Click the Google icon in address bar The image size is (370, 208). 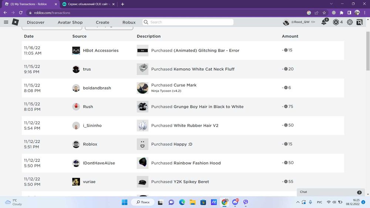pyautogui.click(x=309, y=13)
